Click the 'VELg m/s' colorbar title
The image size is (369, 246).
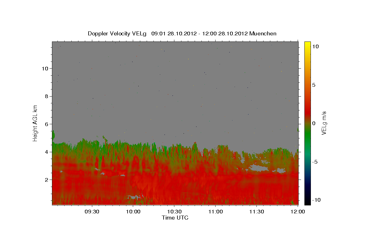324,123
